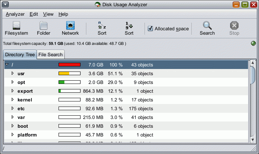Toggle the Allocated space checkbox
Image resolution: width=259 pixels, height=154 pixels.
point(150,28)
